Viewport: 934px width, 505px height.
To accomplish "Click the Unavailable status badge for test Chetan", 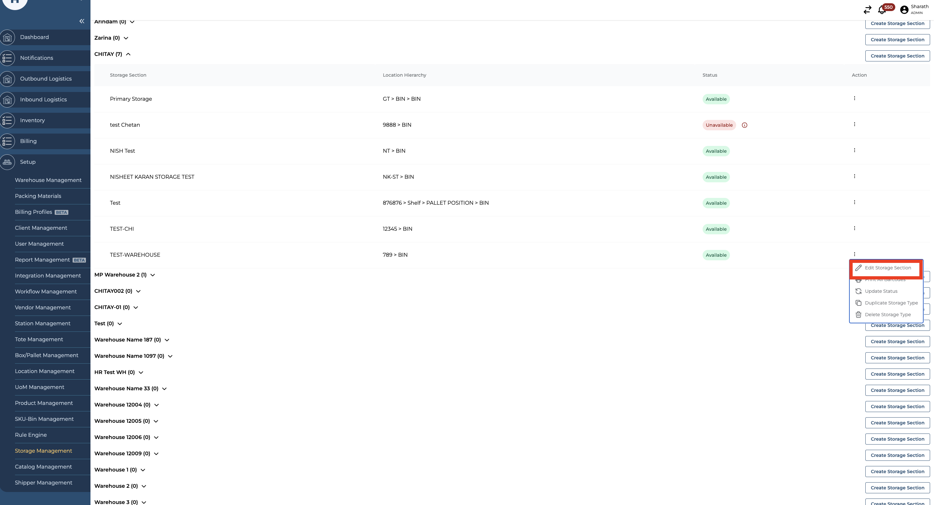I will 719,125.
